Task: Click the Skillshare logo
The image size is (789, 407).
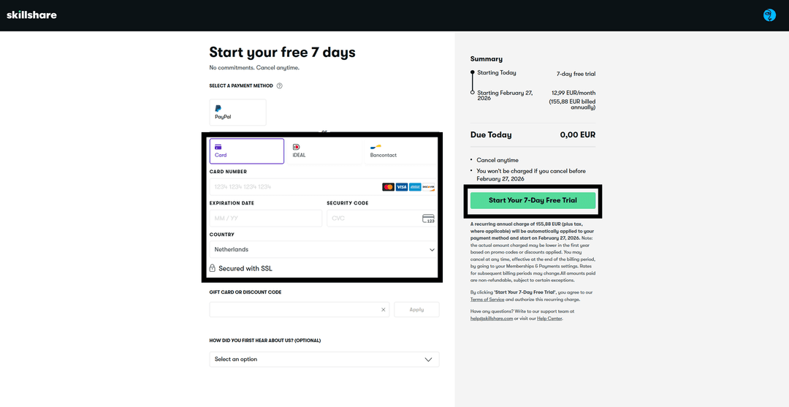Action: pos(31,15)
